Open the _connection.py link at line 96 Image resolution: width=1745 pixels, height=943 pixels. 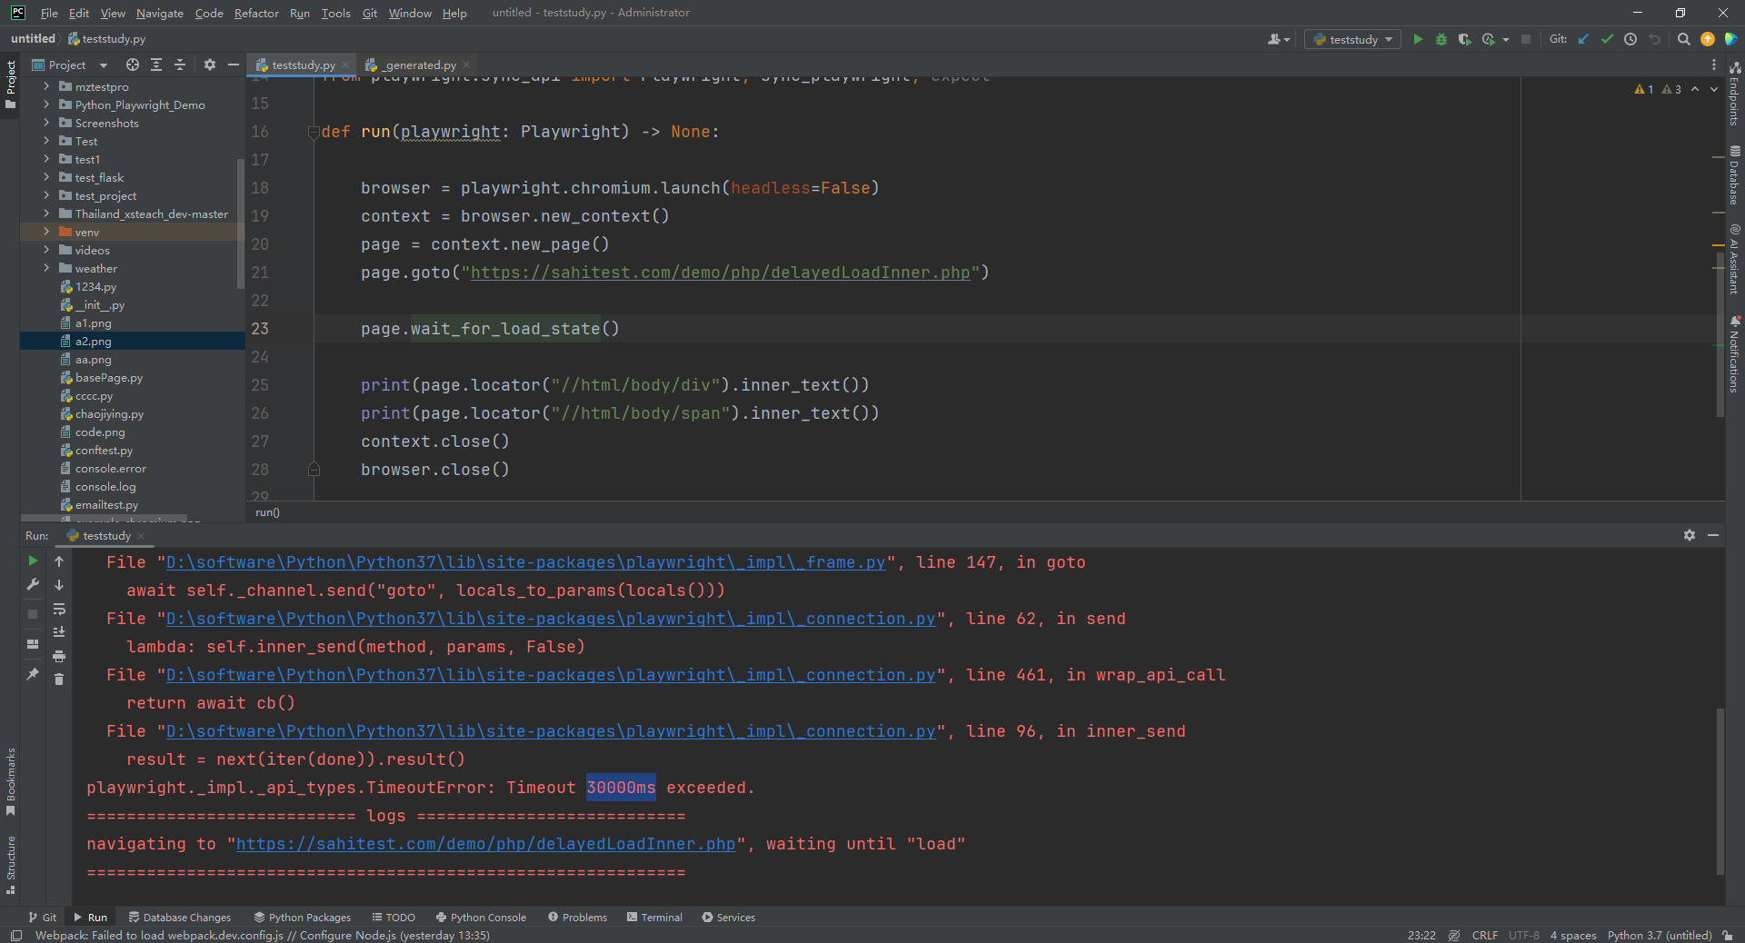(x=551, y=731)
